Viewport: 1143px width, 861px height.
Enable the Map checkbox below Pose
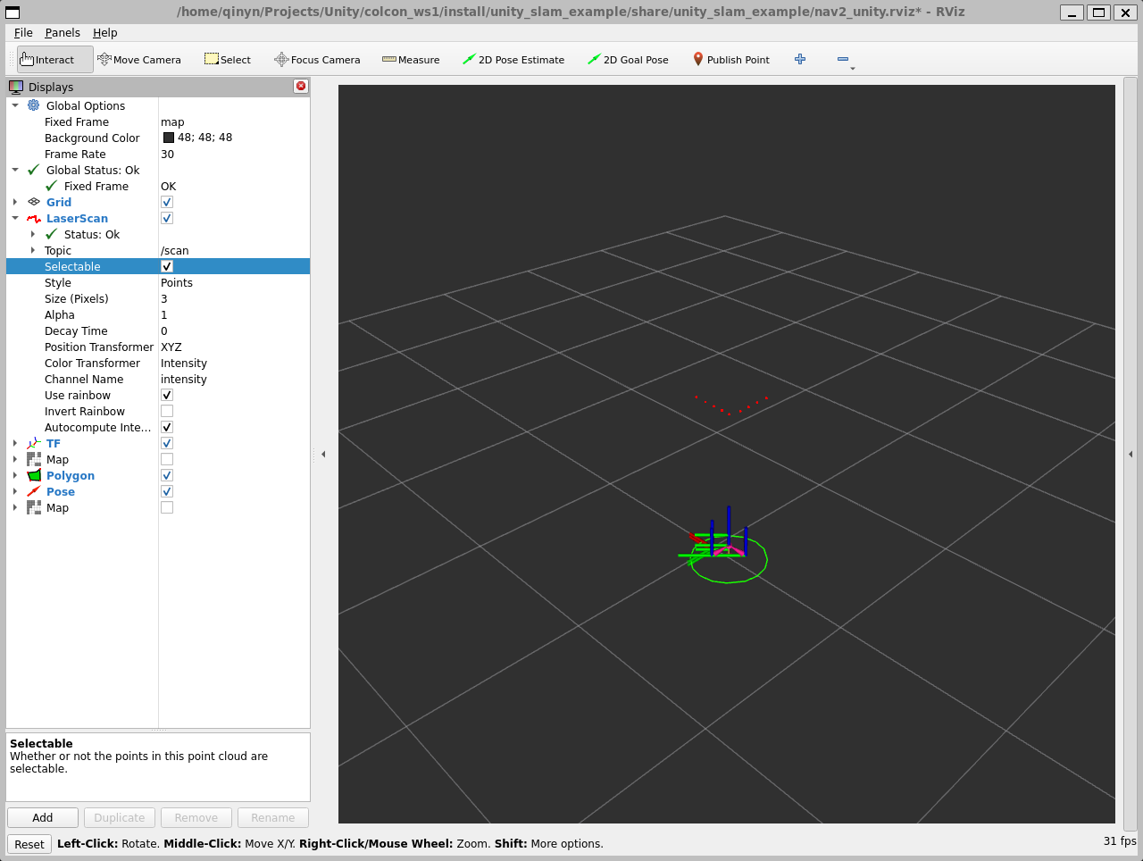[167, 507]
